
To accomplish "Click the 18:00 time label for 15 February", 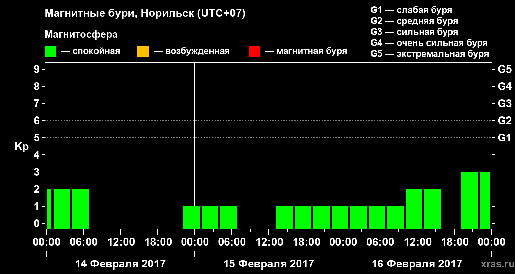I will pos(306,242).
